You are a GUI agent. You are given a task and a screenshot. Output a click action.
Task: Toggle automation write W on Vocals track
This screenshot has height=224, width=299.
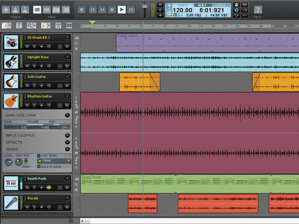67,207
